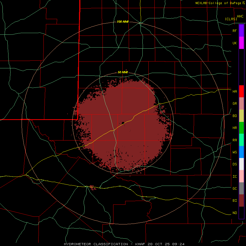Click the small echo blob south of radar
The width and height of the screenshot is (246, 246).
[x=93, y=188]
